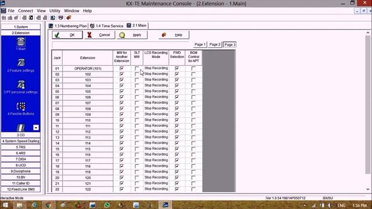This screenshot has height=209, width=372.
Task: Click the scrollbar up arrow
Action: (368, 33)
